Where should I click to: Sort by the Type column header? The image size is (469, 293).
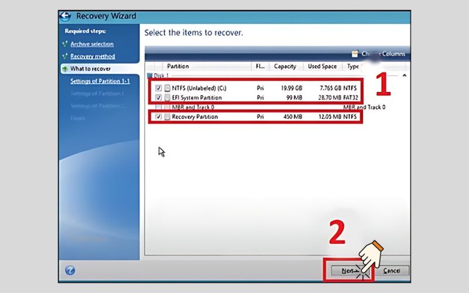click(353, 66)
